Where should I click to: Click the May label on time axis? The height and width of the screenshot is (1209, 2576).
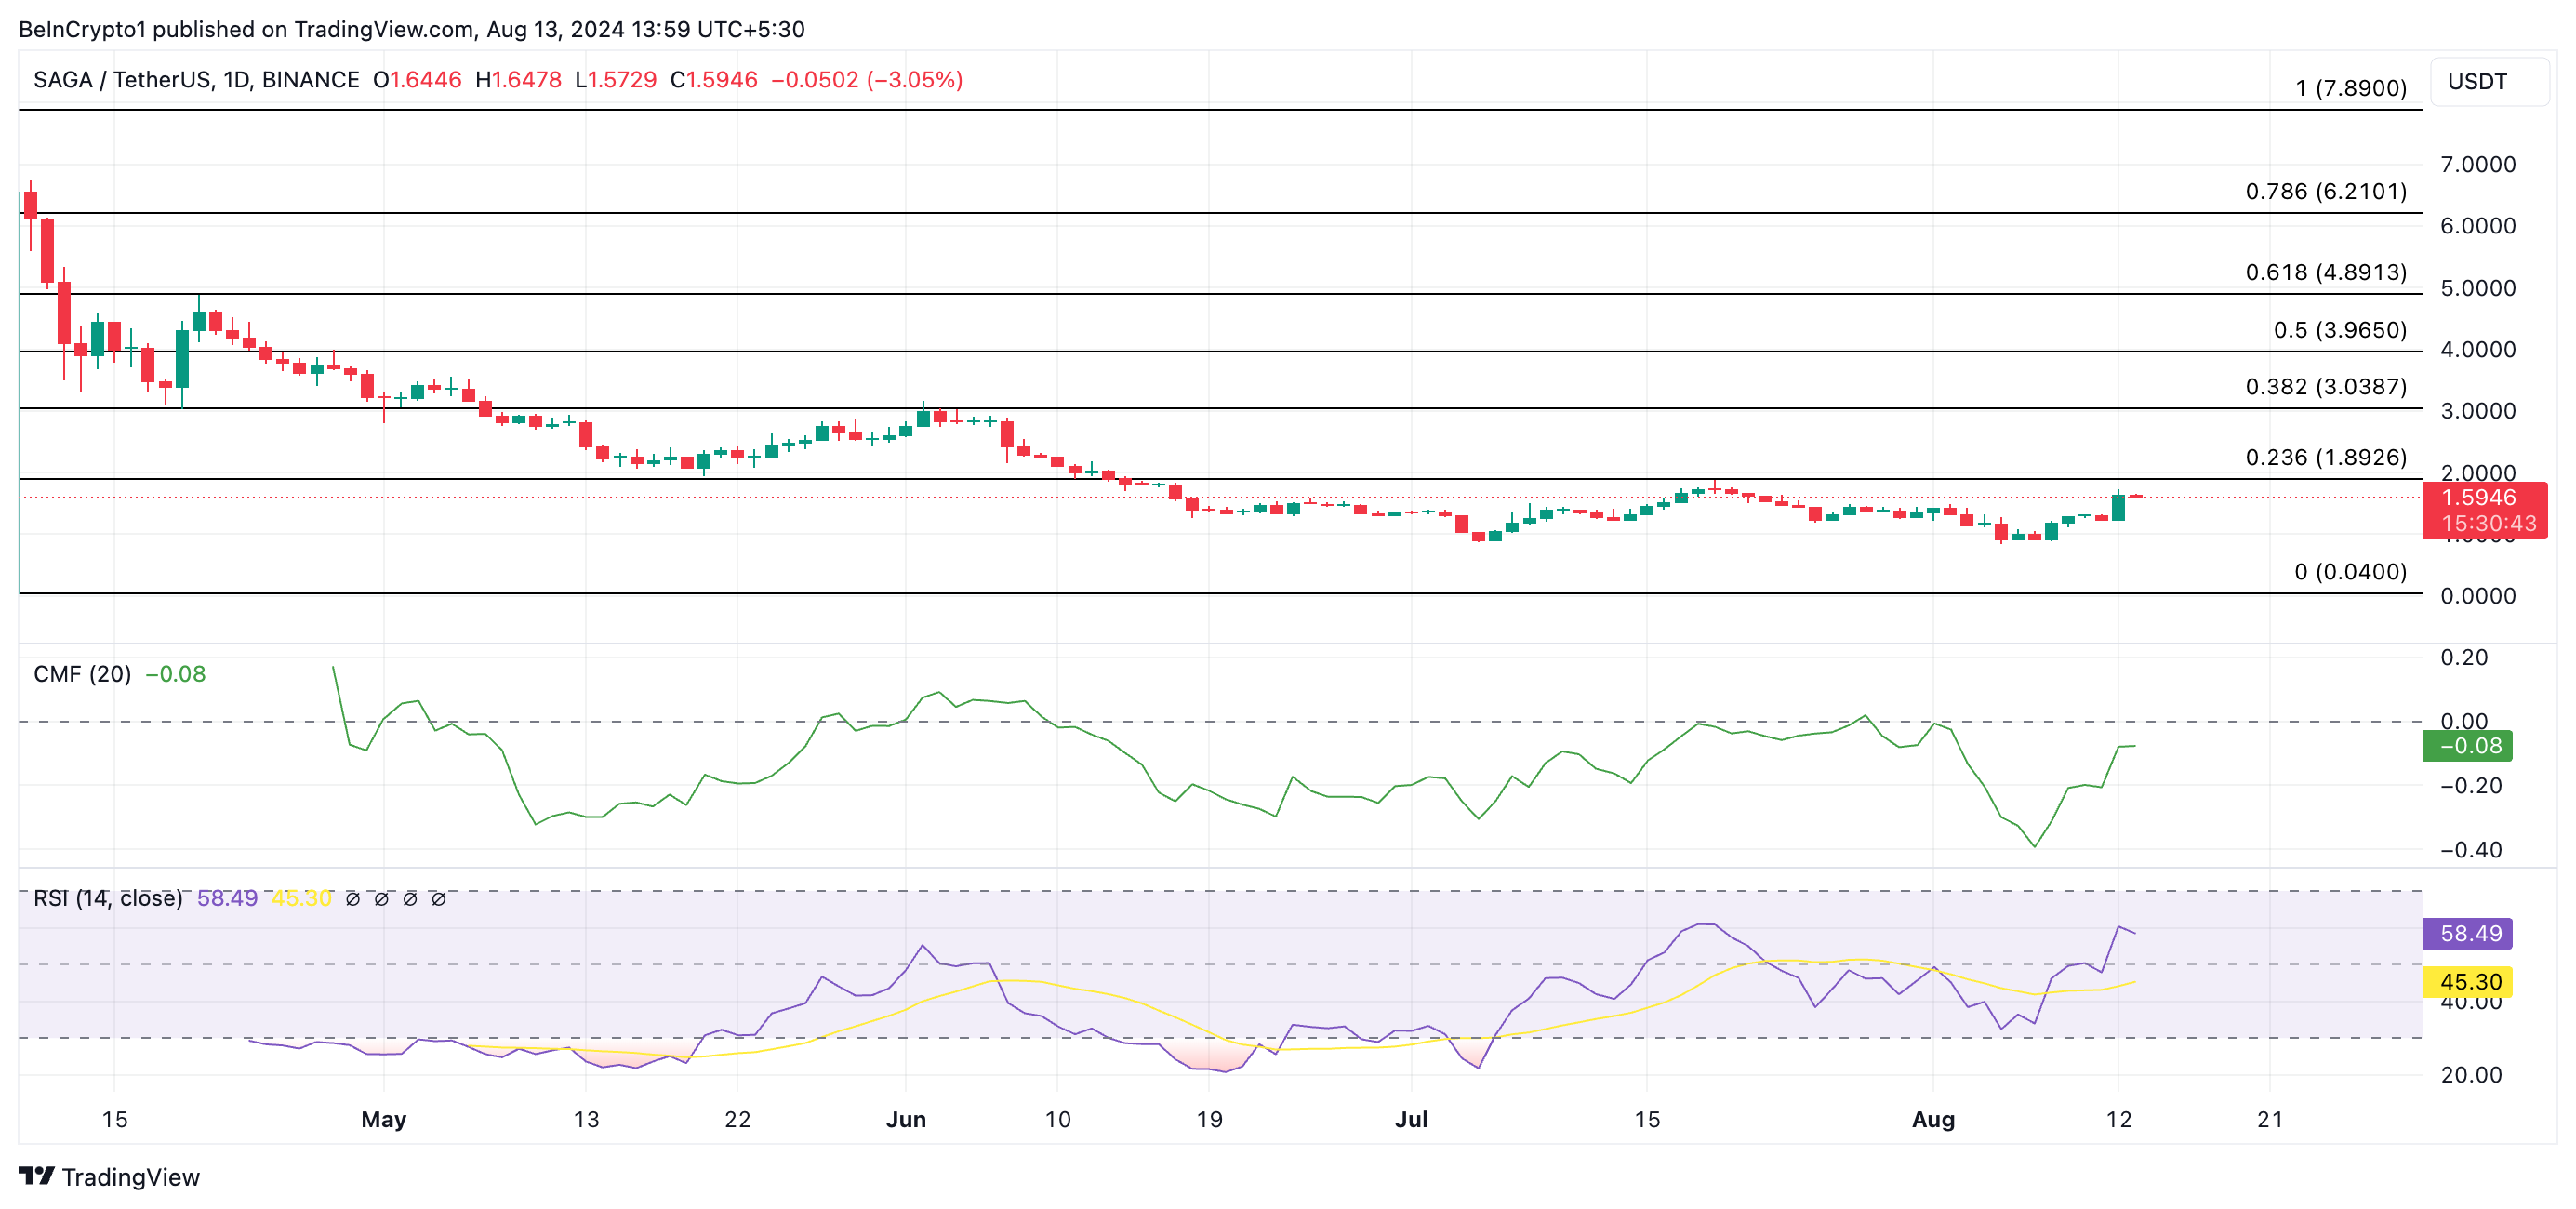click(x=383, y=1119)
